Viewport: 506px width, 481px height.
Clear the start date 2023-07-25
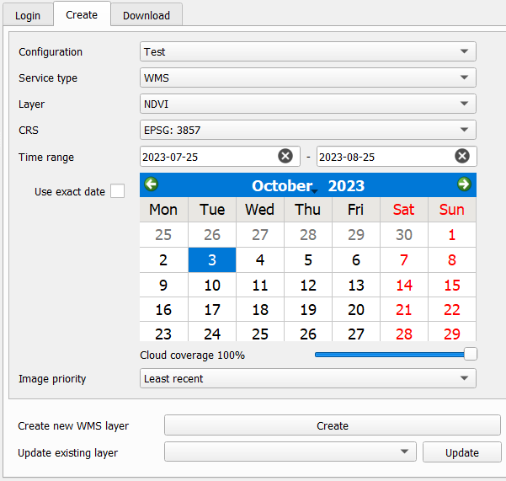point(285,156)
